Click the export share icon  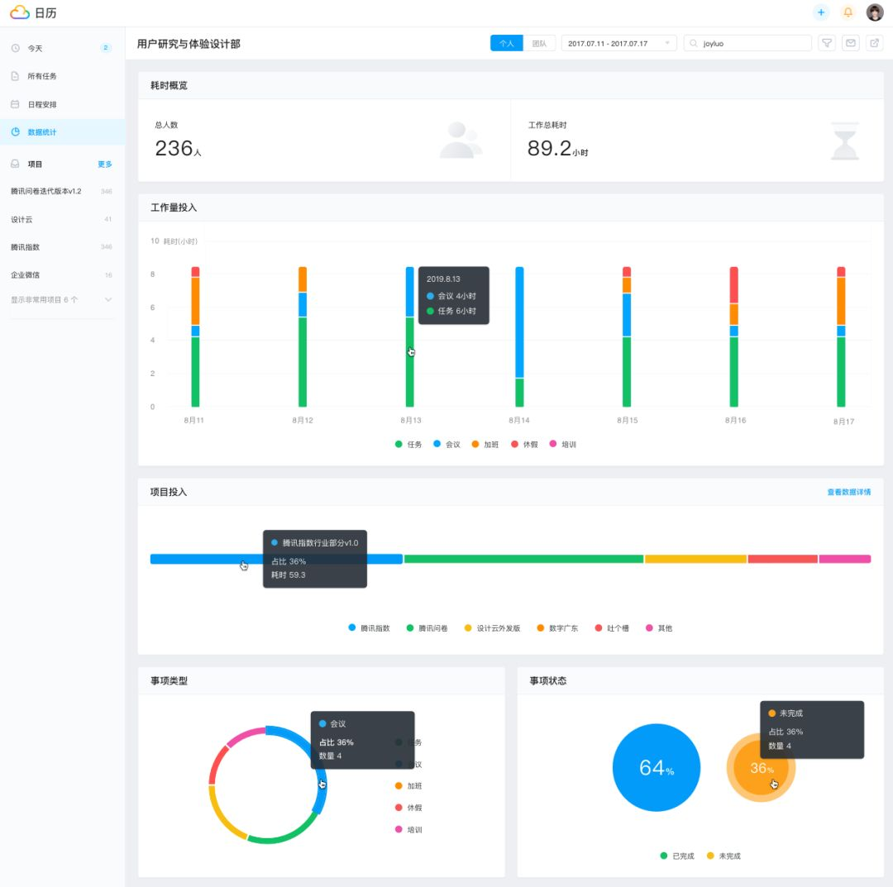tap(874, 43)
